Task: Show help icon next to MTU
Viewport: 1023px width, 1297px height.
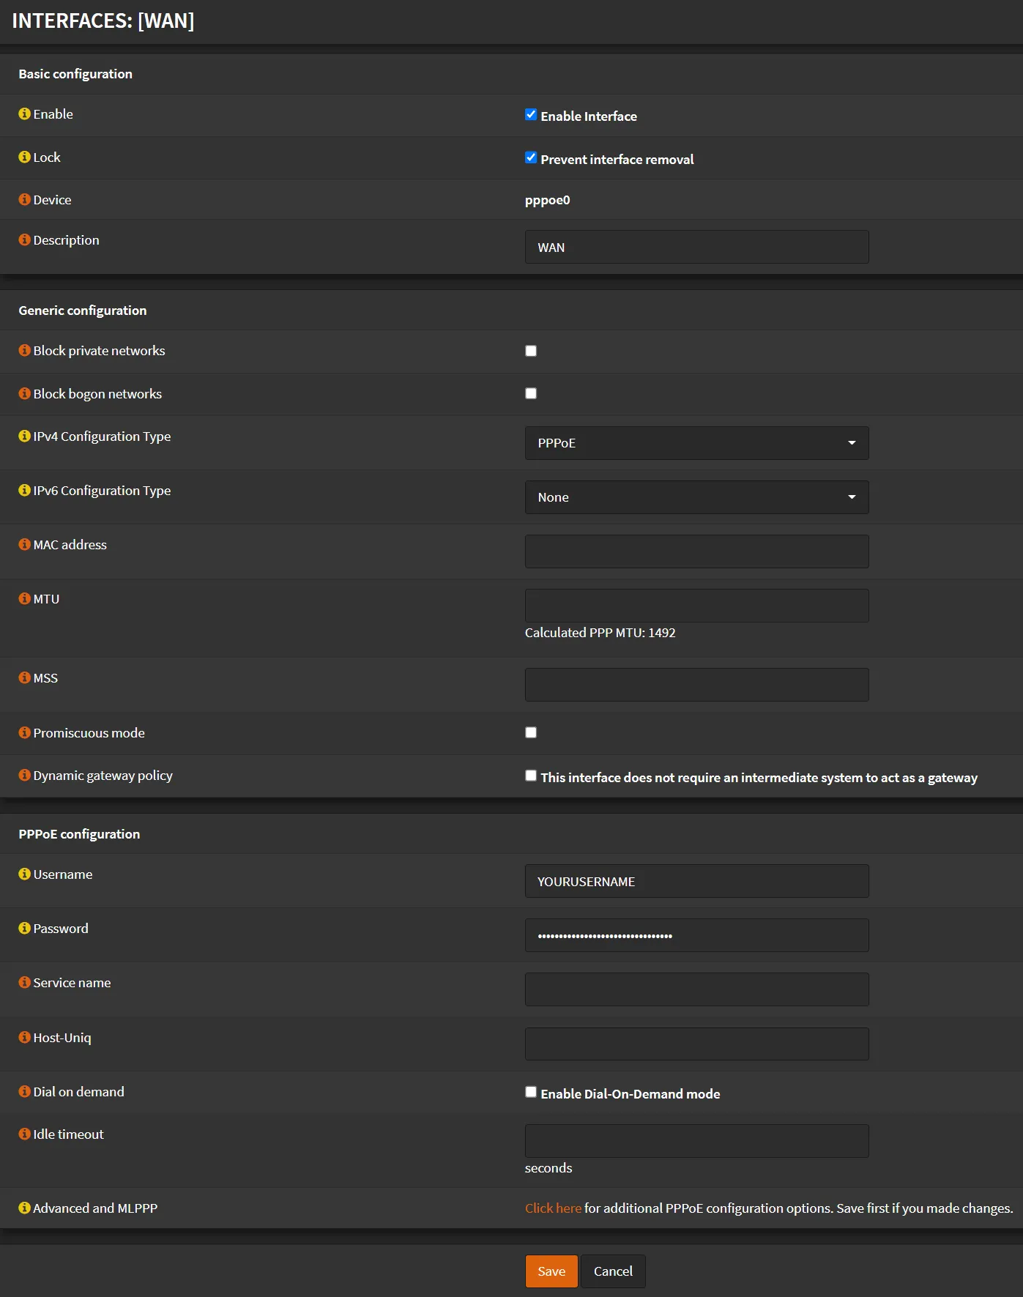Action: 24,599
